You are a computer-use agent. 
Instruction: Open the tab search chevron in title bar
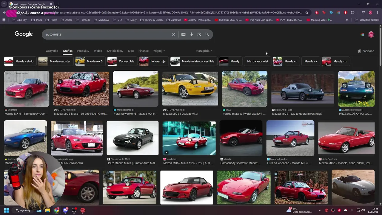pos(4,4)
